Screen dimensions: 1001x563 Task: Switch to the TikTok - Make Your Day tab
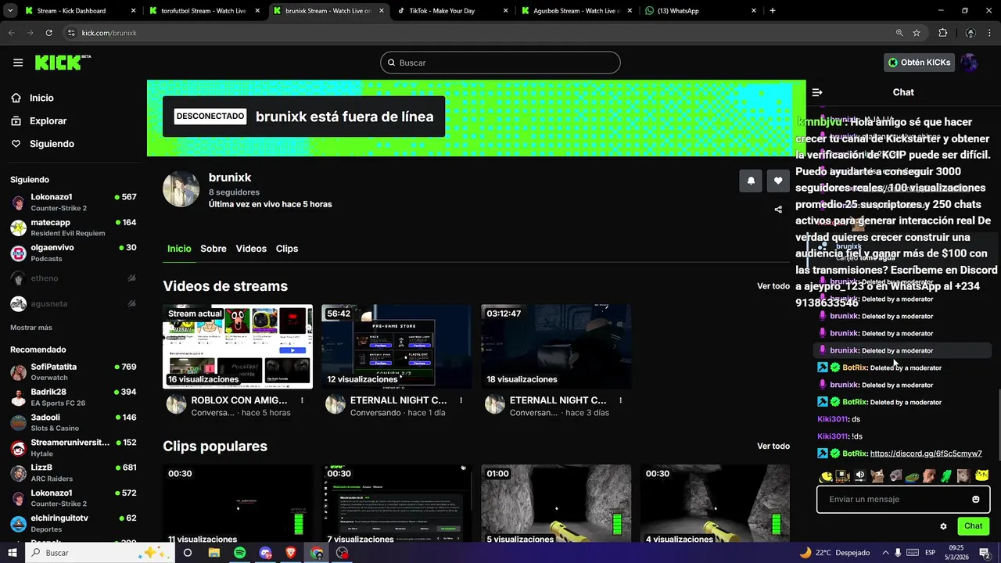pyautogui.click(x=454, y=11)
